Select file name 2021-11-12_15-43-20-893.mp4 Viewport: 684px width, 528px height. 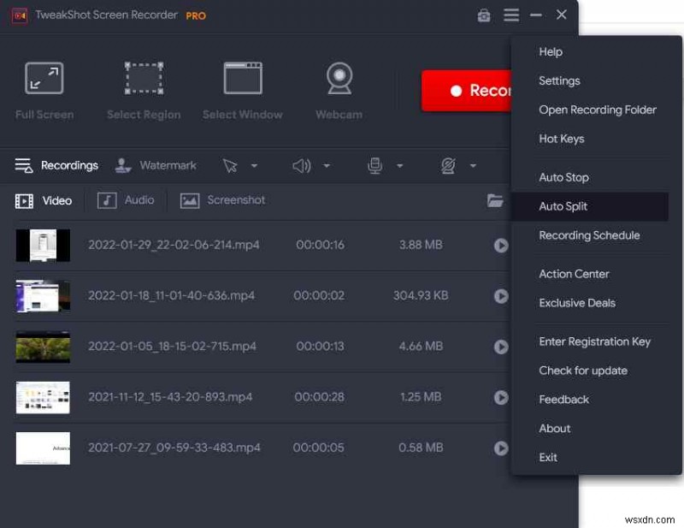[170, 397]
